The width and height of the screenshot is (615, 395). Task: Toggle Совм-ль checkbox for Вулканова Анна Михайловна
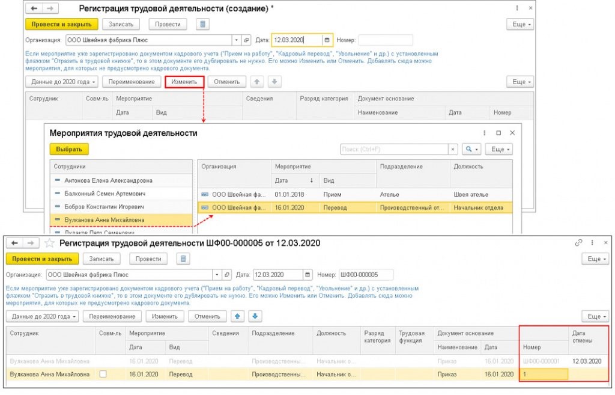coord(102,375)
